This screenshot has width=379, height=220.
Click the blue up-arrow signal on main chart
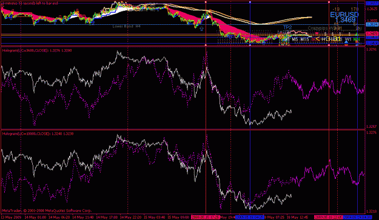pyautogui.click(x=201, y=28)
